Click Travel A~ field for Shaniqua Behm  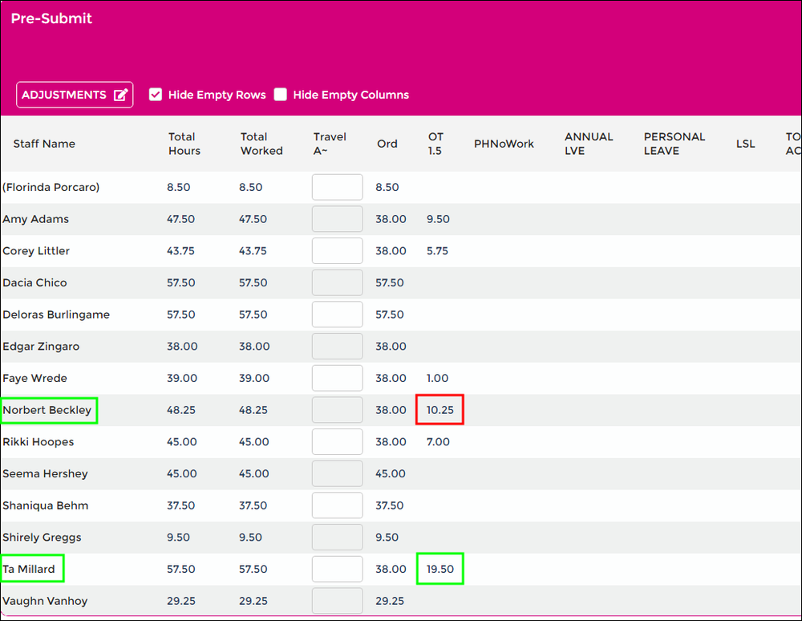[337, 505]
